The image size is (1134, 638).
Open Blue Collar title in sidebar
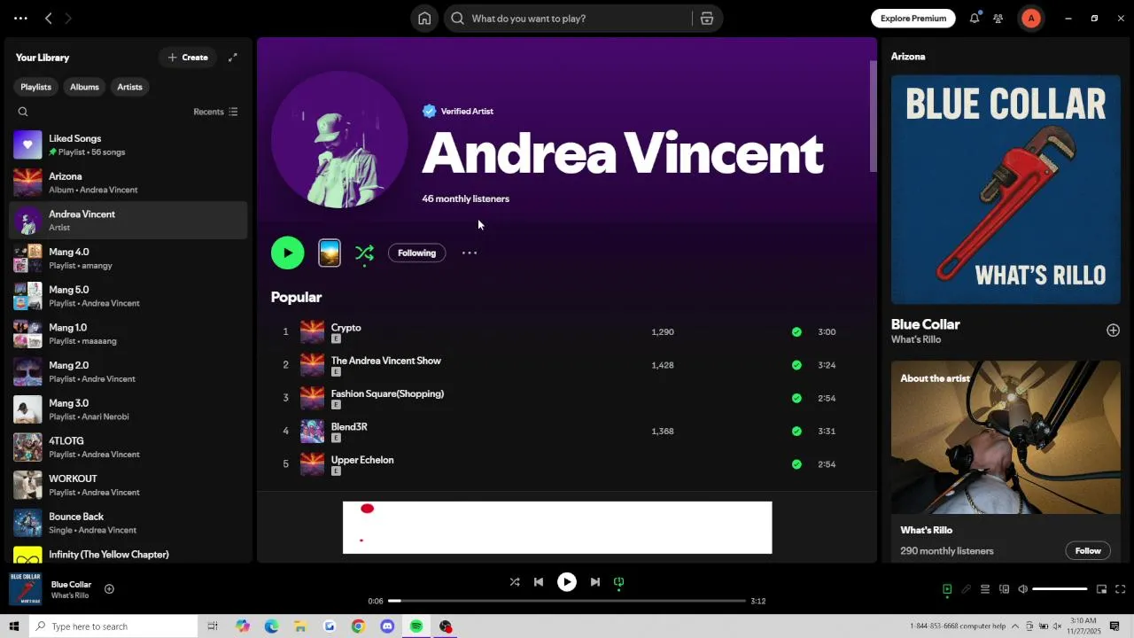[x=925, y=324]
